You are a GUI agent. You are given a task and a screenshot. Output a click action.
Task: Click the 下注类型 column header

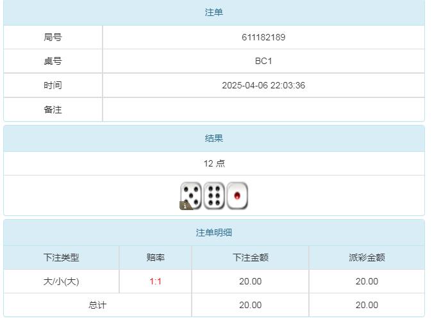coord(61,258)
